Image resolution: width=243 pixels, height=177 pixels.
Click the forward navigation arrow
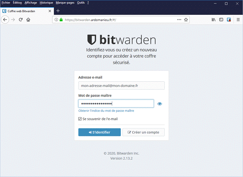click(13, 20)
